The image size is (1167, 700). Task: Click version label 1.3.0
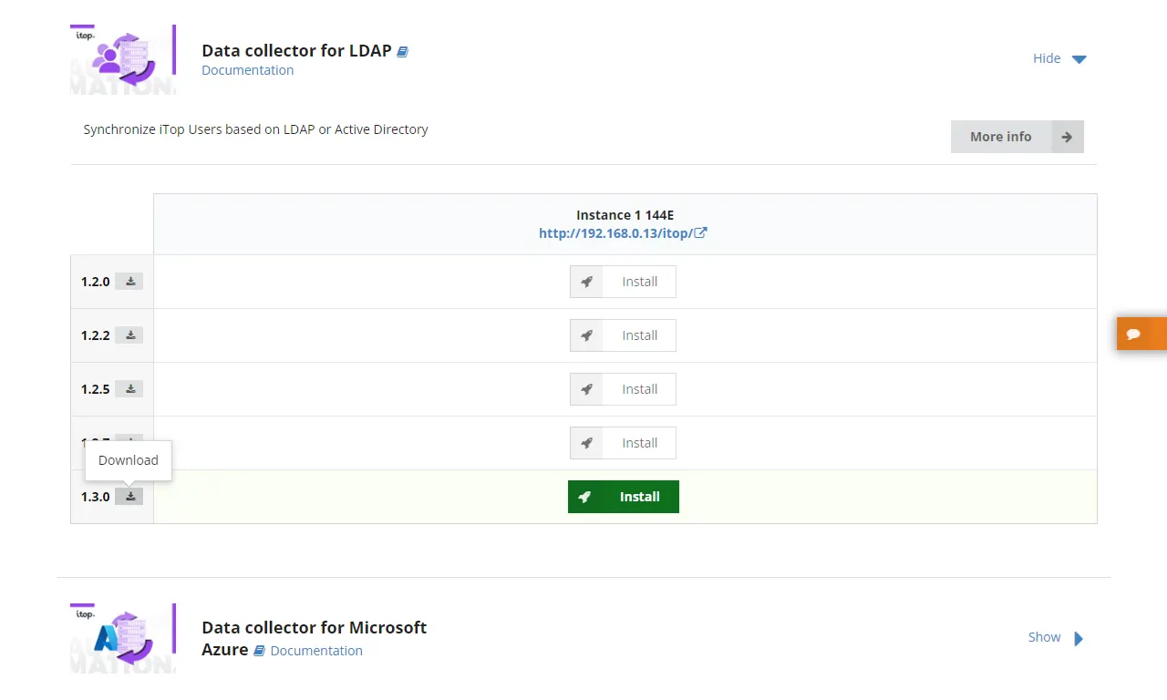pyautogui.click(x=95, y=497)
